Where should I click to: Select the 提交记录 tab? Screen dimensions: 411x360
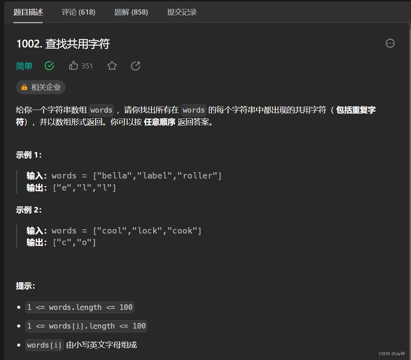click(182, 12)
